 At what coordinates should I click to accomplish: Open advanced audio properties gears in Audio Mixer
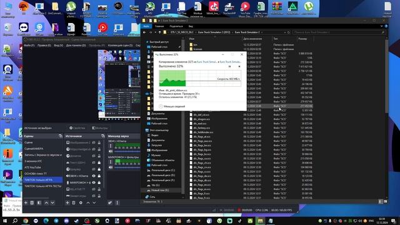pyautogui.click(x=110, y=202)
